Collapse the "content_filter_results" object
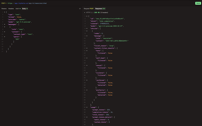Image resolution: width=202 pixels, height=126 pixels. pyautogui.click(x=87, y=48)
